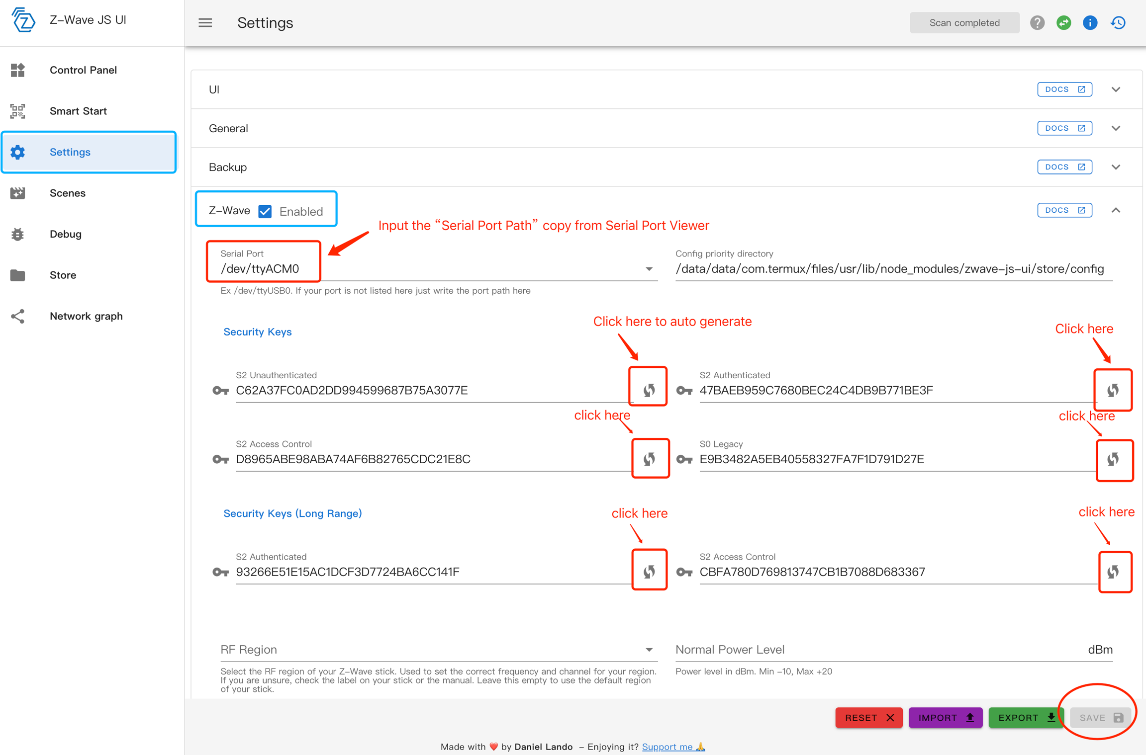
Task: Toggle the Z-Wave Enabled checkbox
Action: pyautogui.click(x=265, y=211)
